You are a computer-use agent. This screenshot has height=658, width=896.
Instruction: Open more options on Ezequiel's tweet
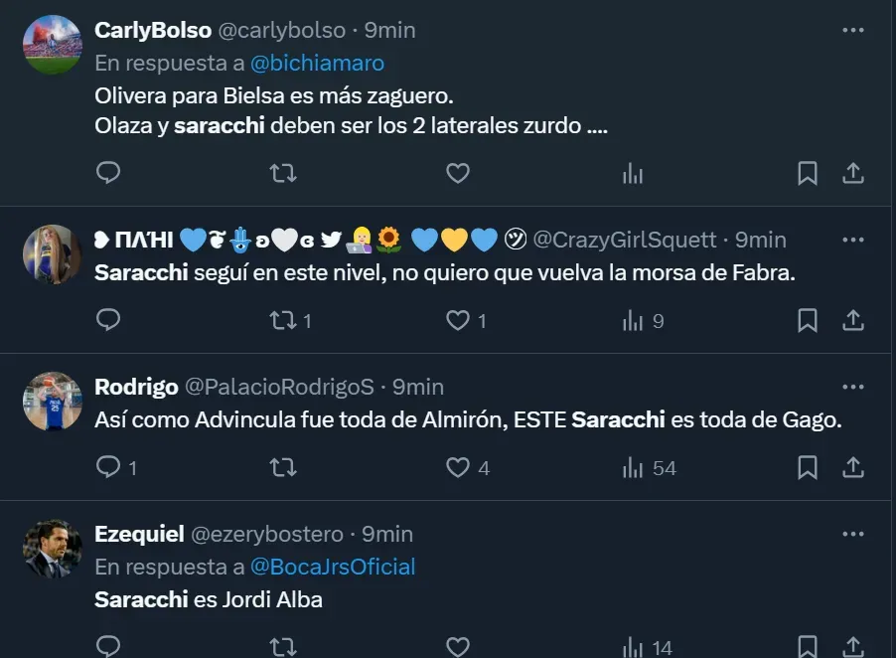tap(852, 534)
